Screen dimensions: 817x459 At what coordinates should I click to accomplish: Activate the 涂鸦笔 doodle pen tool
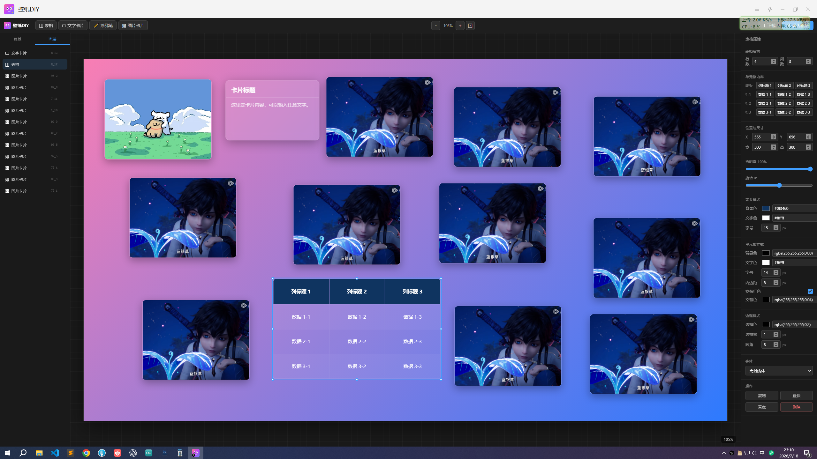pos(103,26)
